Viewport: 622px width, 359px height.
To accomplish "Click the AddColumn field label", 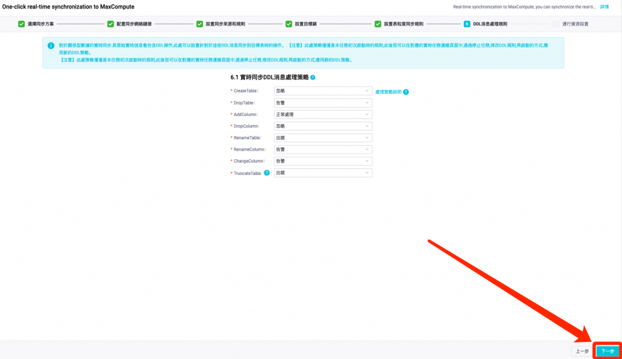I will [245, 114].
